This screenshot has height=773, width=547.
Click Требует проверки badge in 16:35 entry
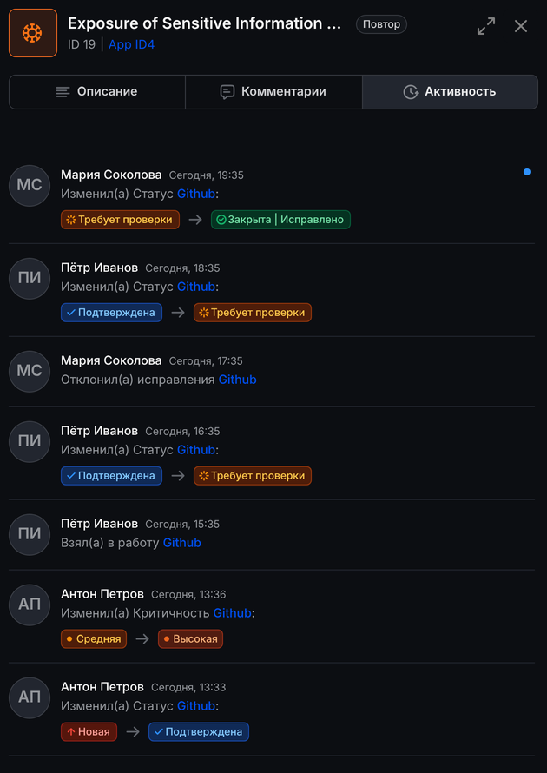[253, 476]
